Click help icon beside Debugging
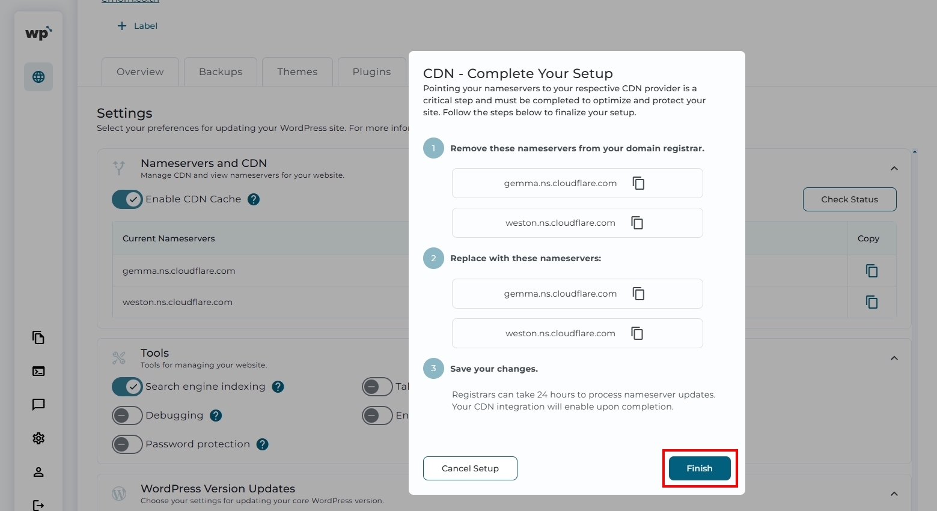Viewport: 937px width, 511px height. pyautogui.click(x=216, y=416)
